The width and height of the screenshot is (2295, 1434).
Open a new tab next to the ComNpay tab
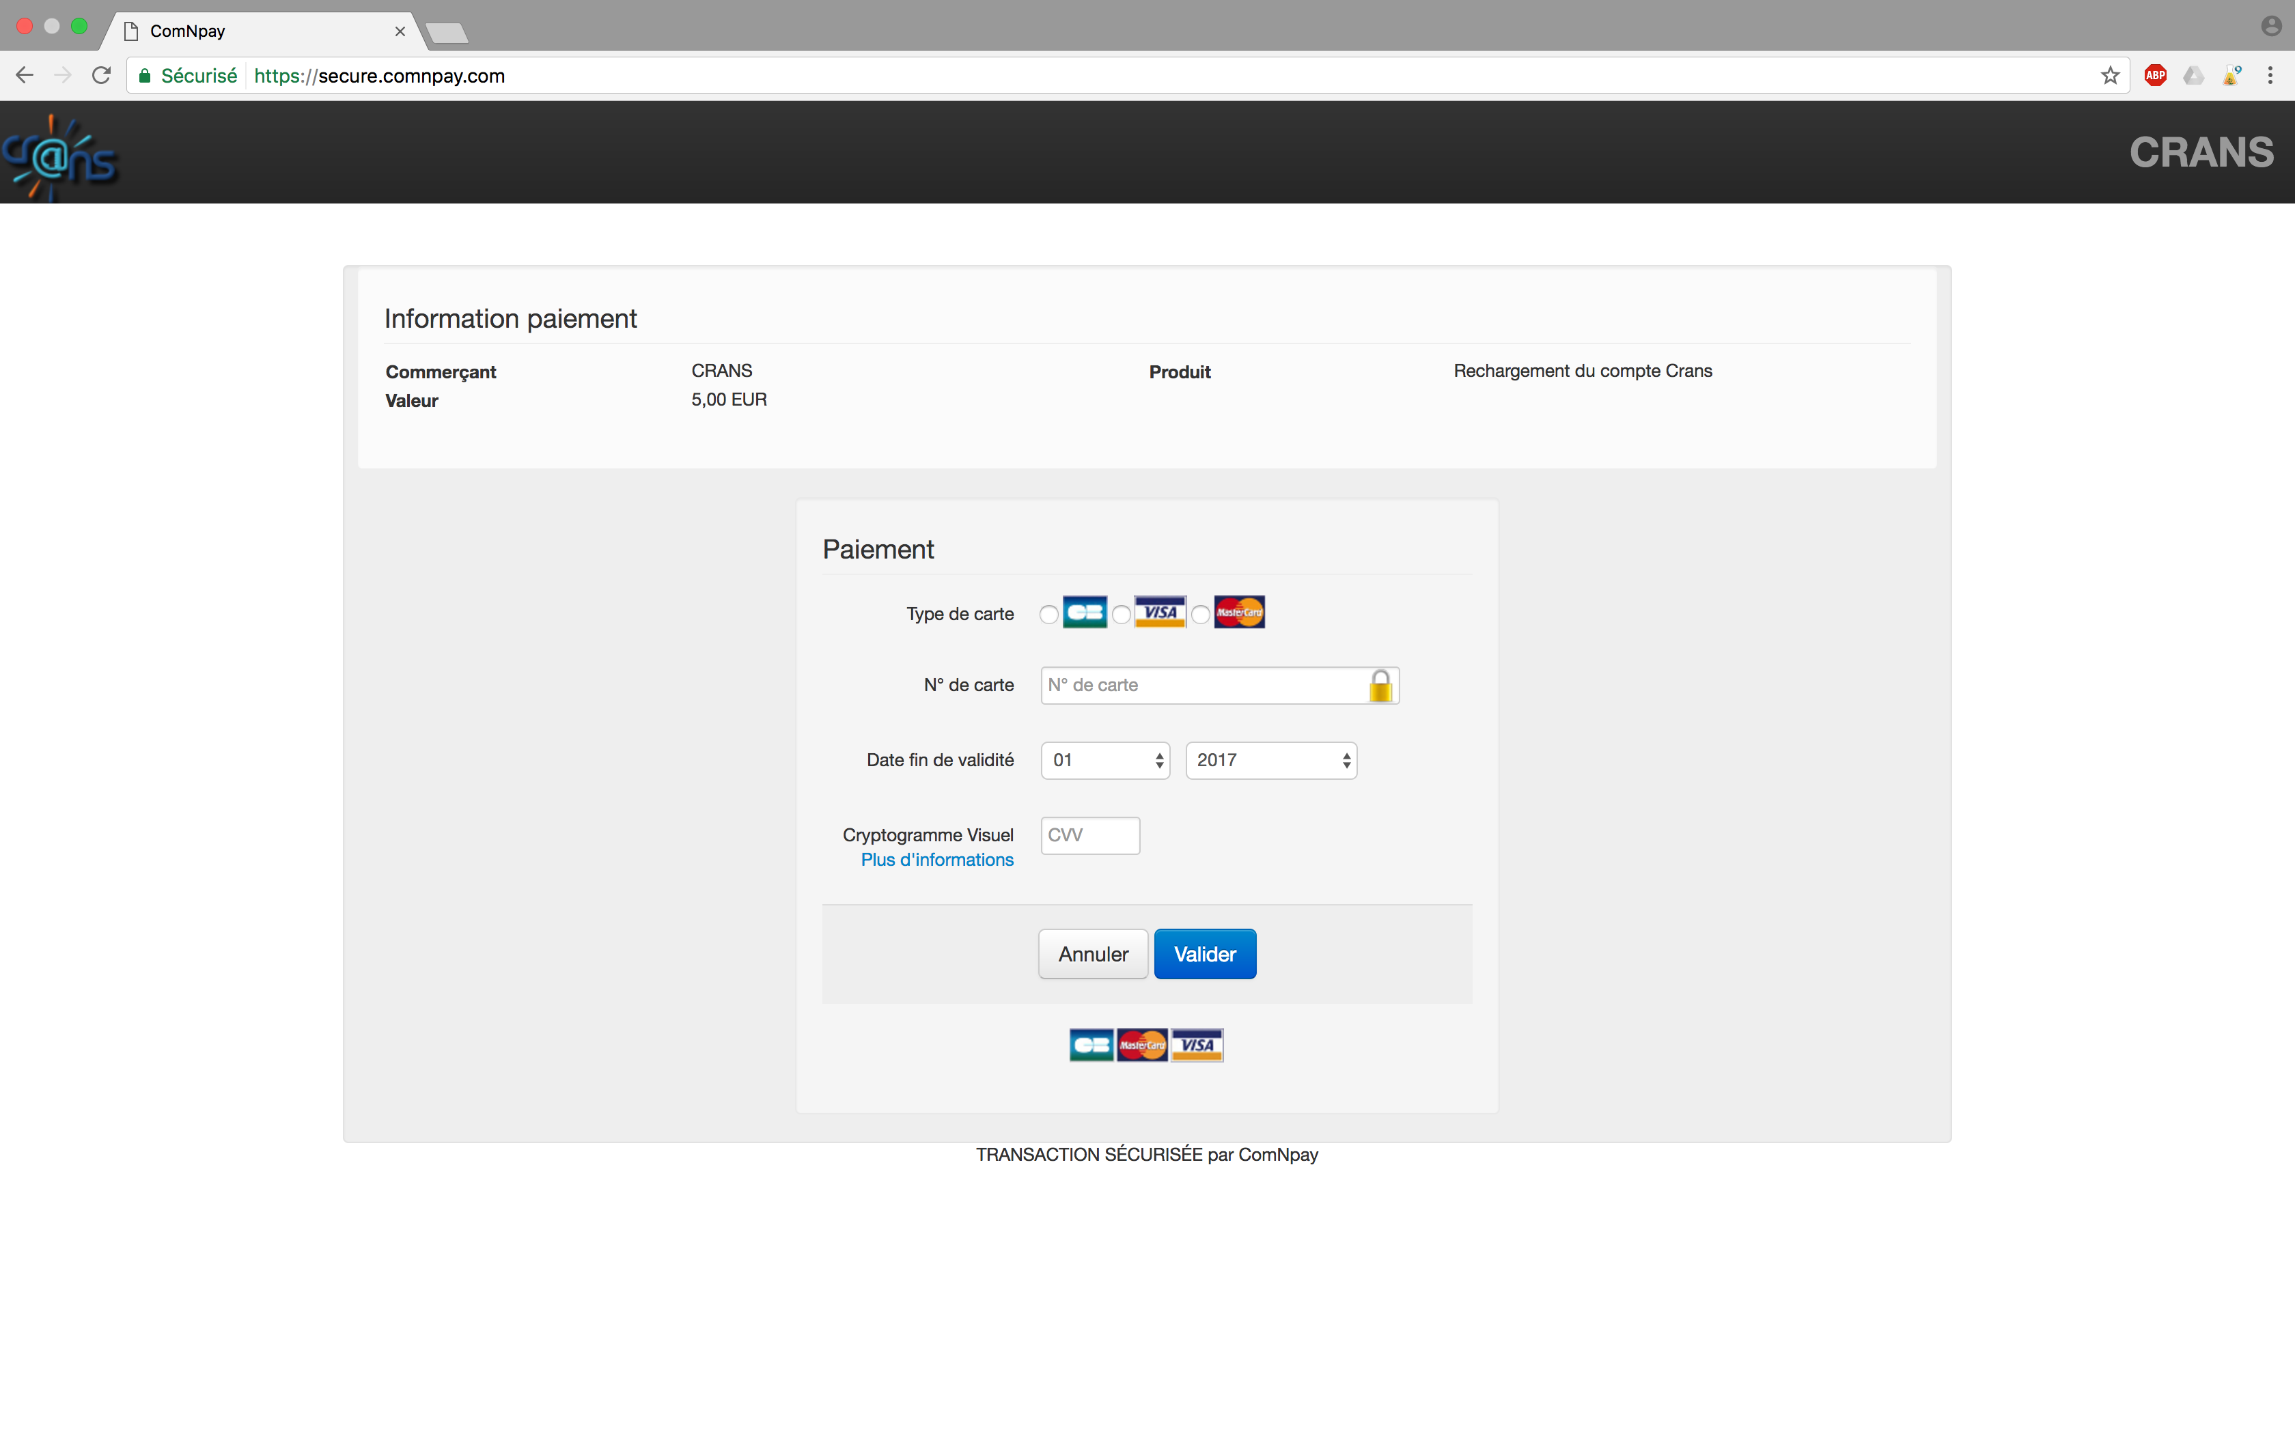(447, 33)
